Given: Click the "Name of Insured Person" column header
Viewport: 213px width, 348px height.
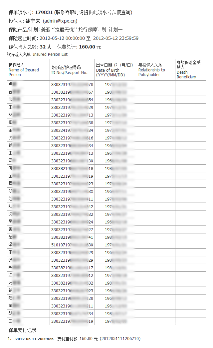Looking at the screenshot, I should point(24,70).
